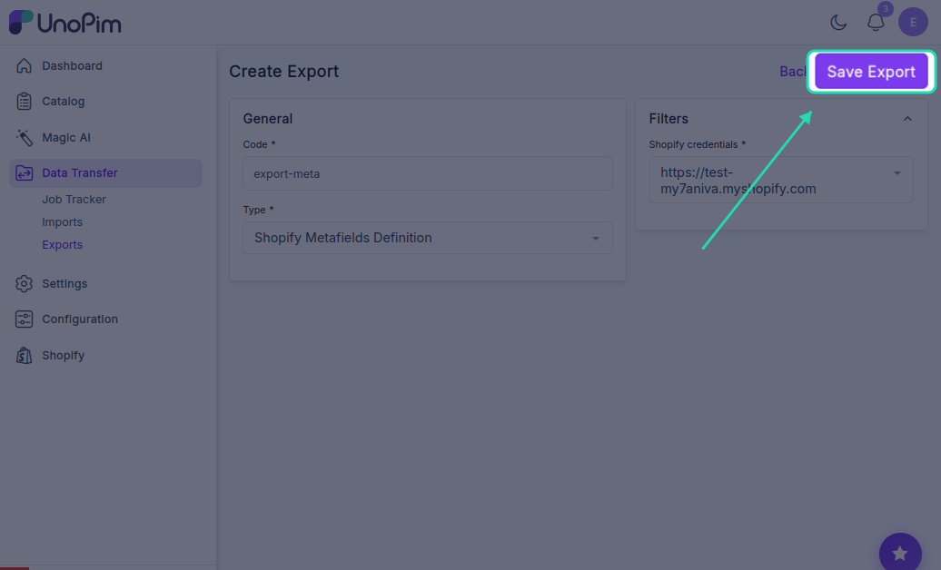Click the Data Transfer folder icon
941x570 pixels.
(x=24, y=172)
